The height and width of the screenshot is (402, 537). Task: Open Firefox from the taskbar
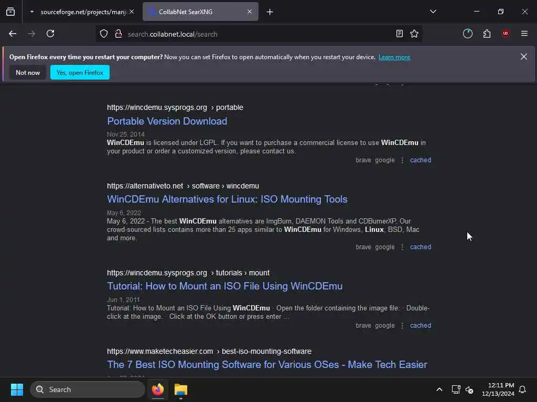click(158, 389)
